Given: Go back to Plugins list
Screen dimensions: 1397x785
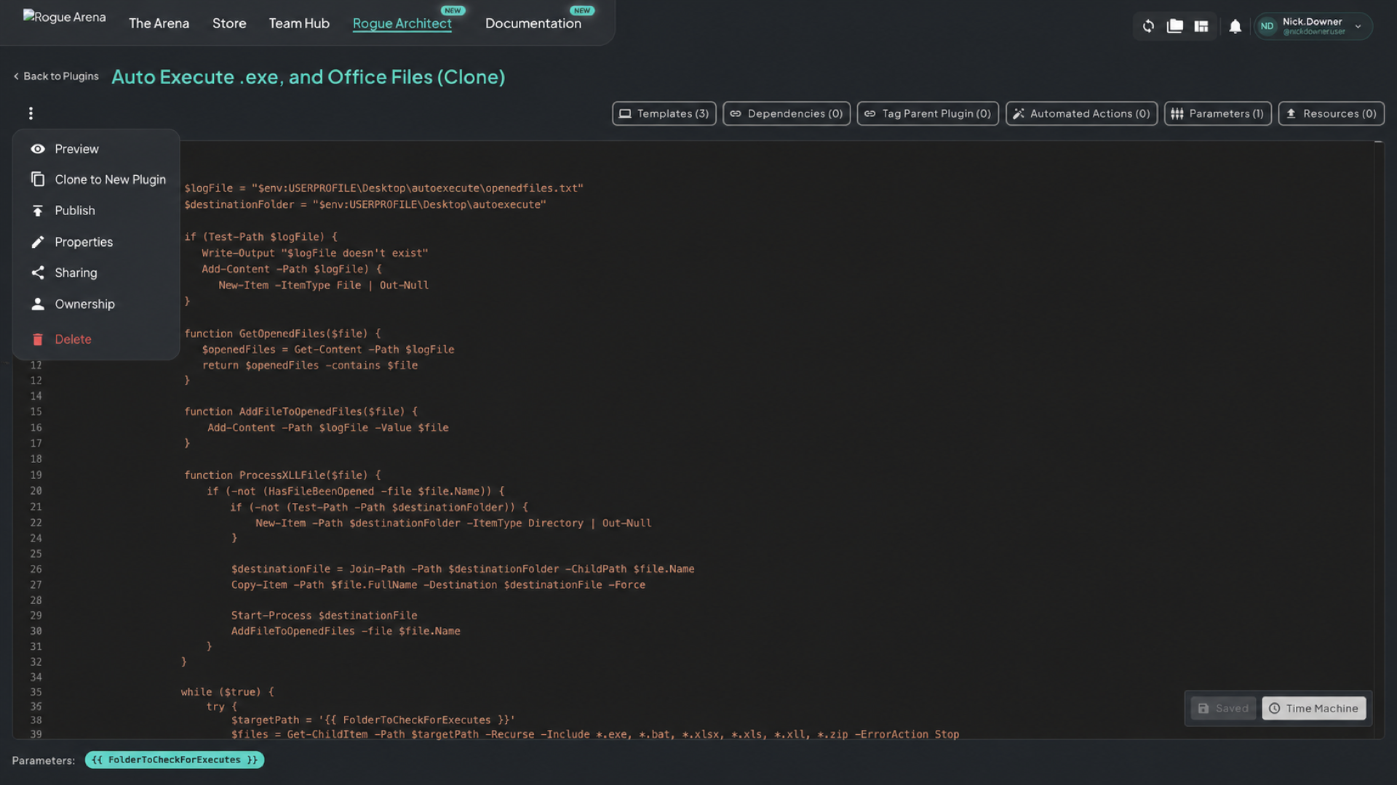Looking at the screenshot, I should coord(56,76).
